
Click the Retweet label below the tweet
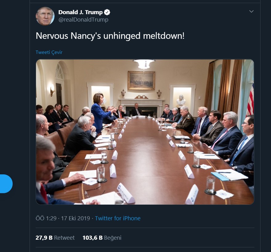[x=64, y=238]
